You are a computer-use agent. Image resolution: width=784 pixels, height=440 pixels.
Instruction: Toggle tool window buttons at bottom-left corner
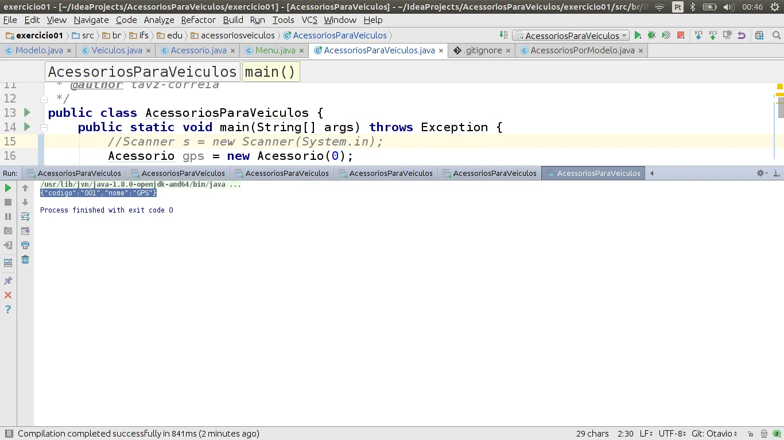8,434
